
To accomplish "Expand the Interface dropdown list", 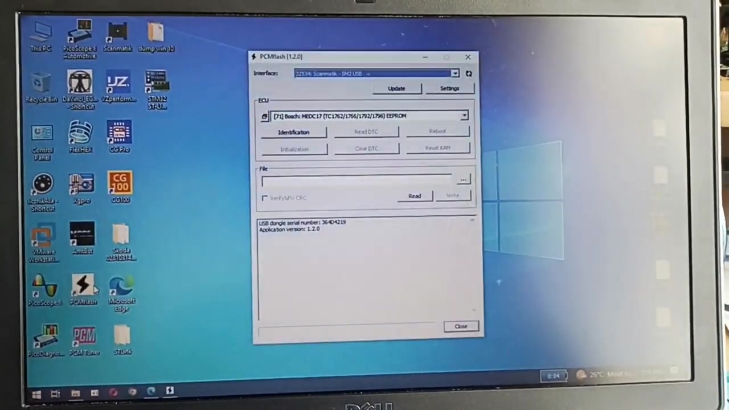I will coord(454,73).
